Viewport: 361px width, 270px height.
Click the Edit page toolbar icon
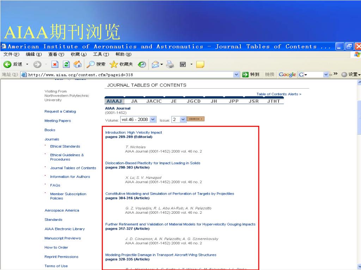click(x=183, y=65)
